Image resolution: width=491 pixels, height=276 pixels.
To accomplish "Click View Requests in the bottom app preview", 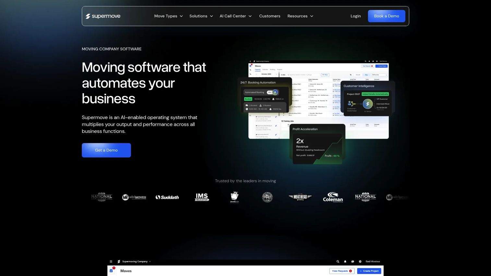I will (342, 271).
